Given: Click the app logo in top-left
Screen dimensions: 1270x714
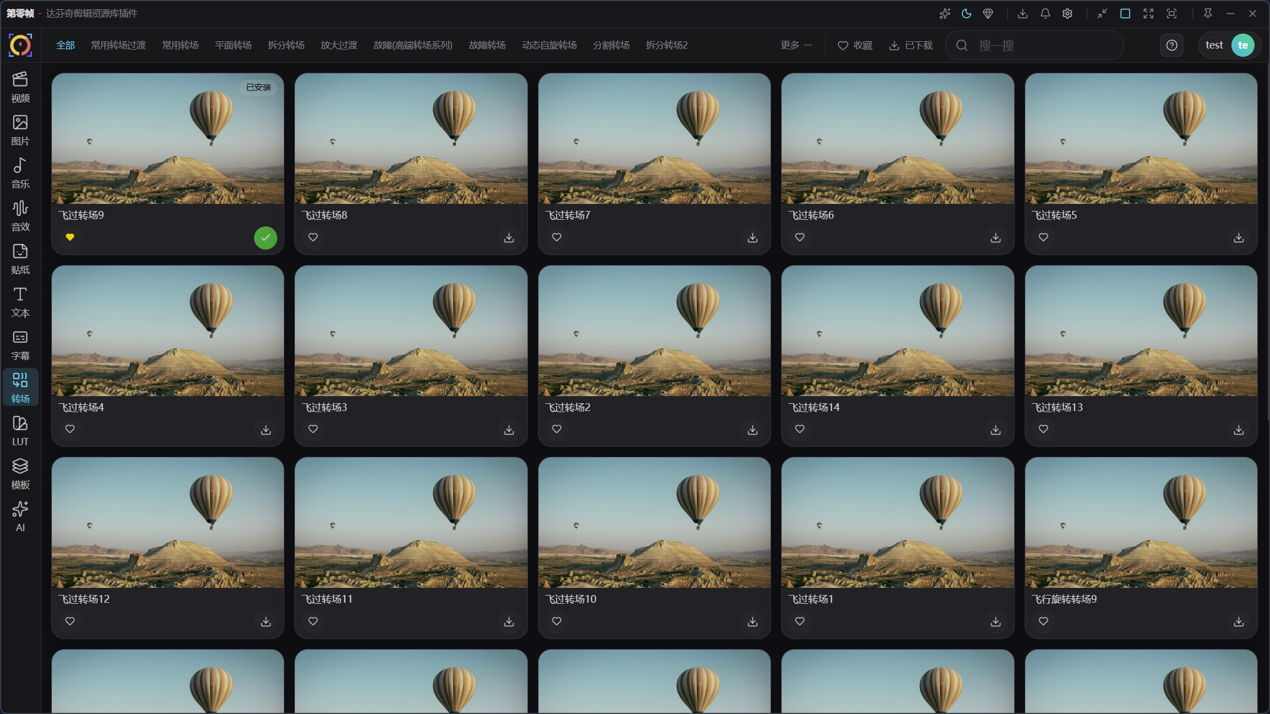Looking at the screenshot, I should (x=20, y=45).
